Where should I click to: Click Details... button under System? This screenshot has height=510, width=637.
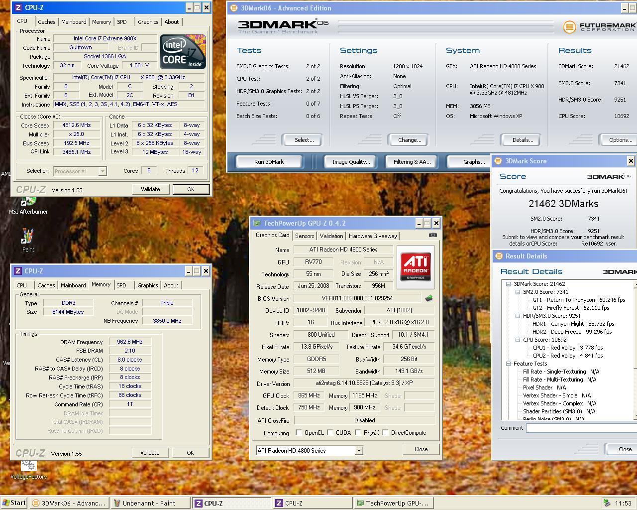pos(523,140)
